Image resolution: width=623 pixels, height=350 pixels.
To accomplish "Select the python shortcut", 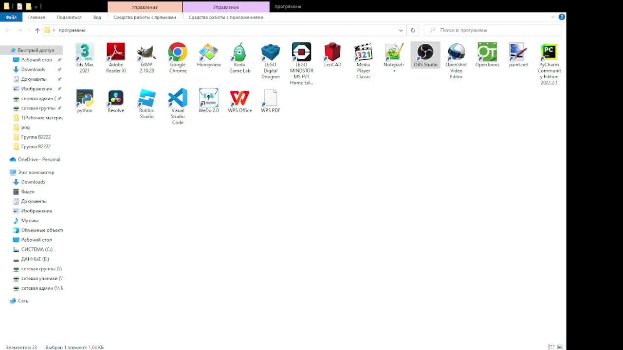I will click(85, 101).
